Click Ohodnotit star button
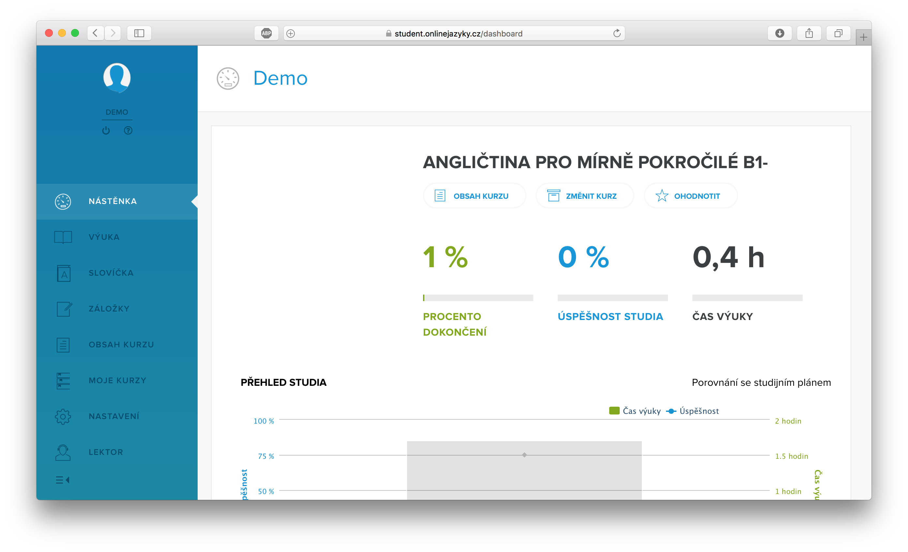This screenshot has width=908, height=552. point(690,196)
